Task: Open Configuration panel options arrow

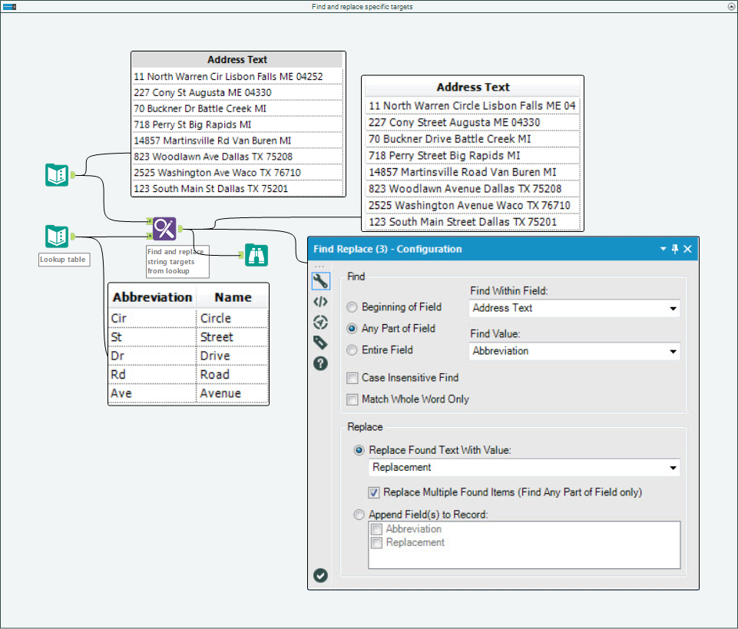Action: click(x=664, y=249)
